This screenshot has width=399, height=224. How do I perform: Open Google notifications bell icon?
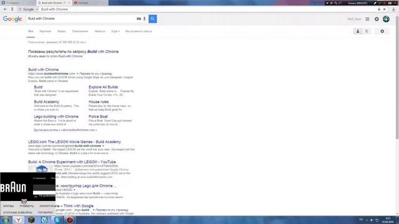pyautogui.click(x=377, y=19)
